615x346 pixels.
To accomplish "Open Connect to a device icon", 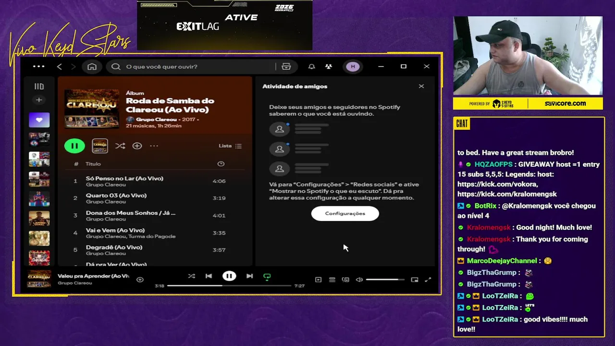I will point(345,280).
